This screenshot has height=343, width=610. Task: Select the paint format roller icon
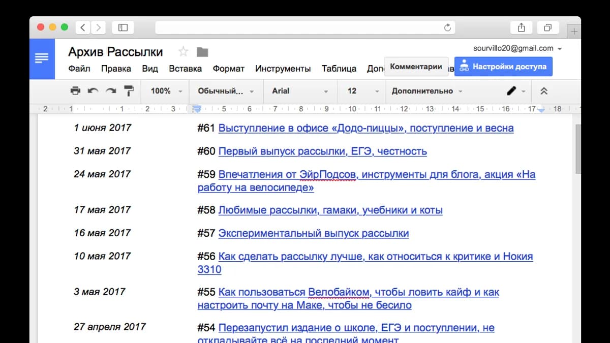(129, 91)
